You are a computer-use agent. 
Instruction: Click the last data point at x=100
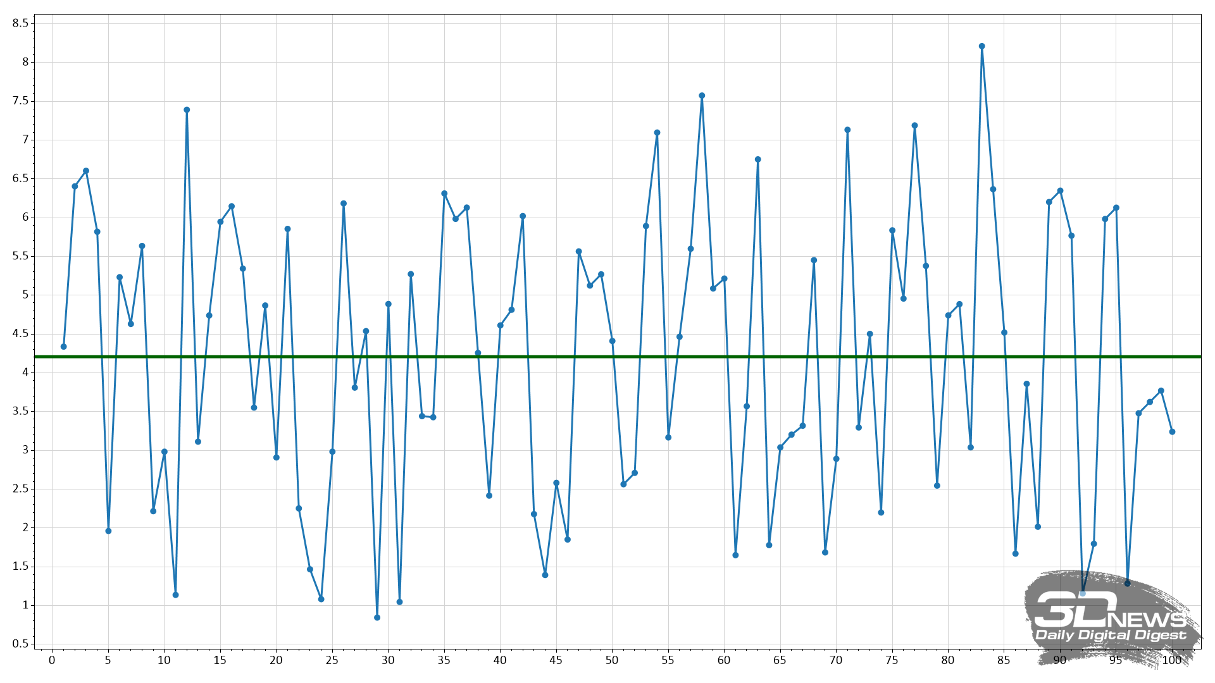[x=1172, y=432]
